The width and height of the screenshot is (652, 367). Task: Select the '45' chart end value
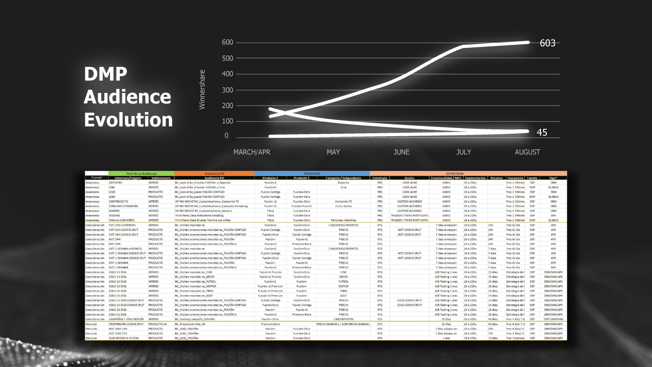[542, 132]
